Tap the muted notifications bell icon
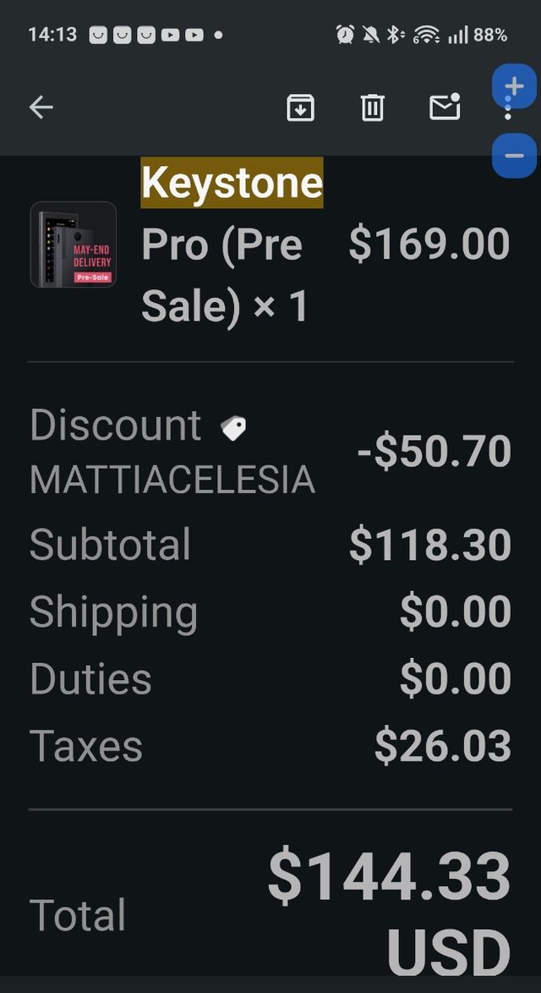Viewport: 541px width, 993px height. (369, 34)
